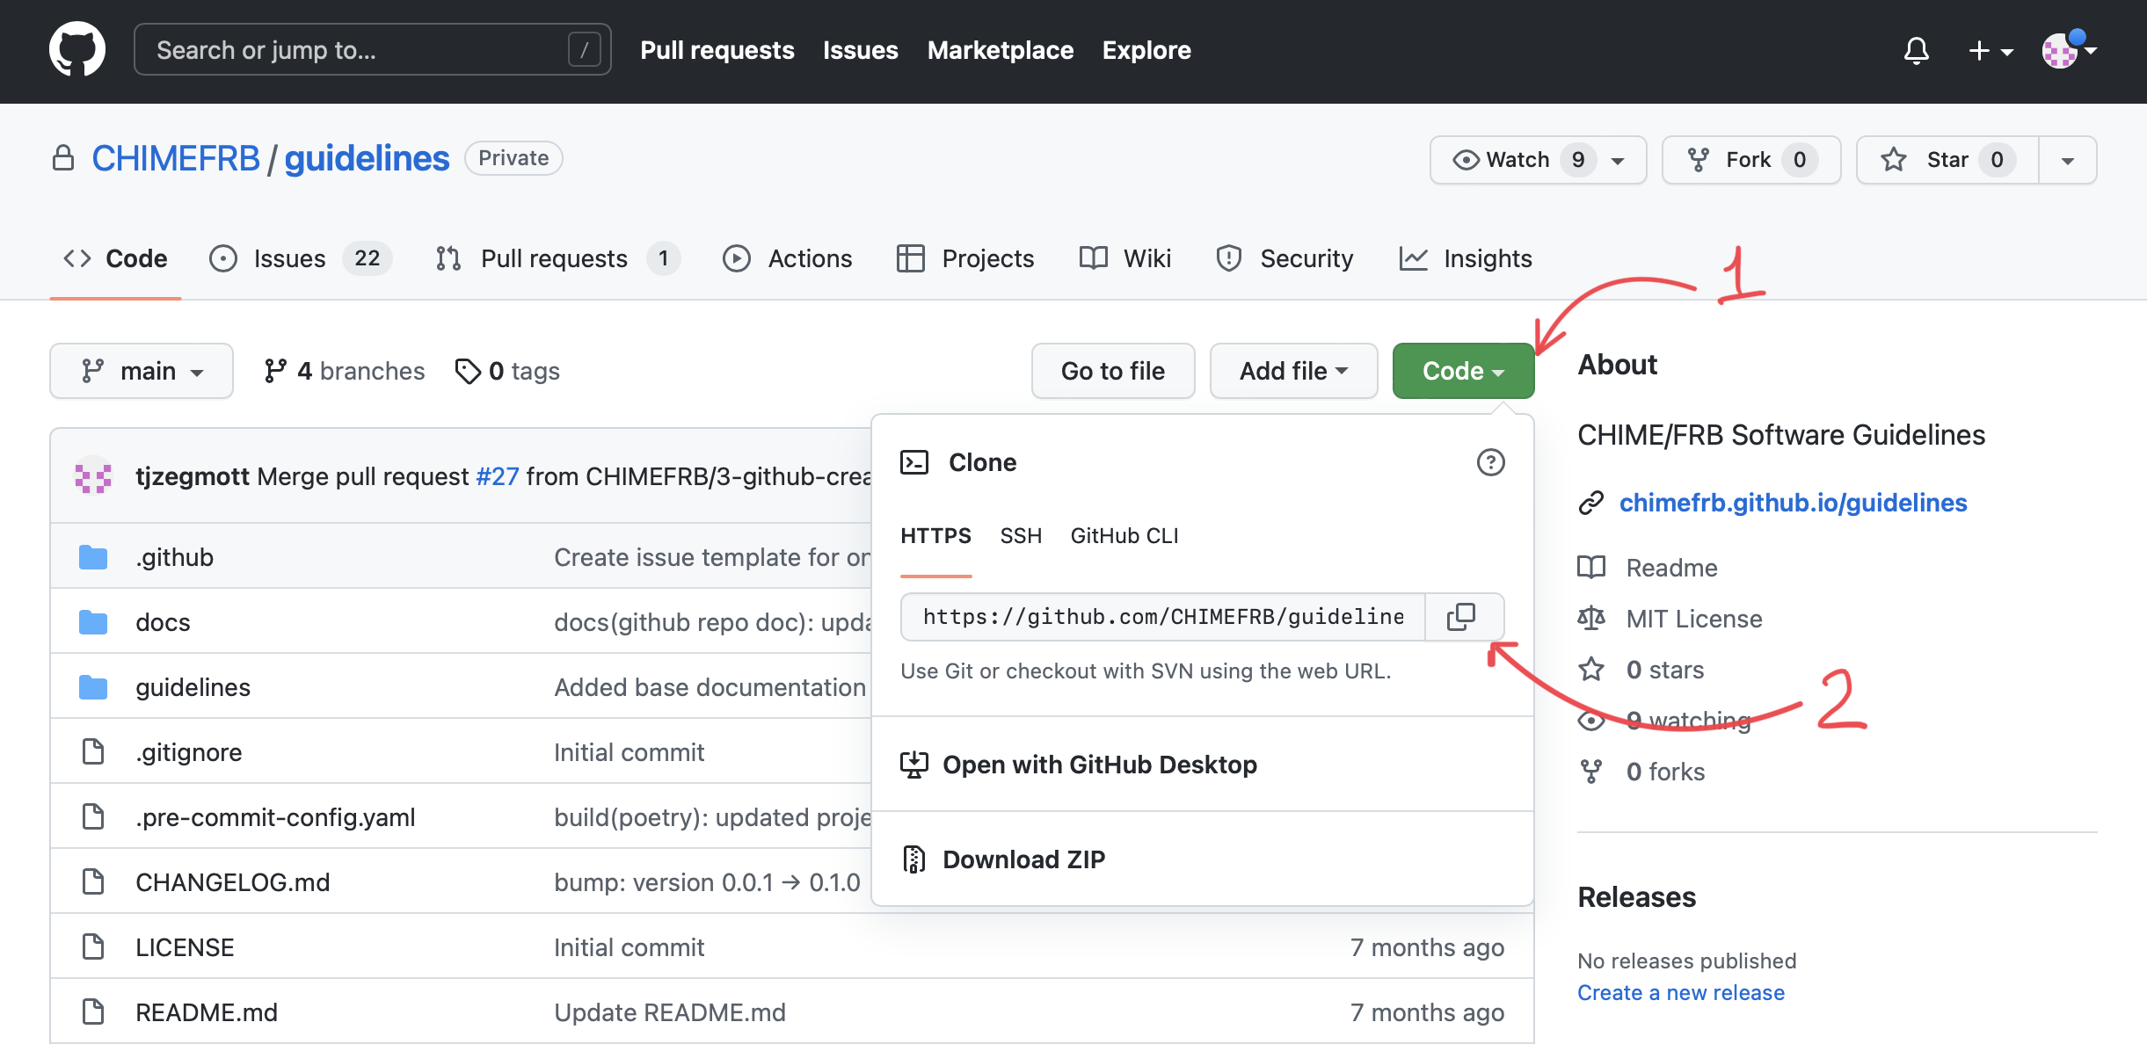Switch to the Actions tab
2147x1044 pixels.
pos(787,258)
